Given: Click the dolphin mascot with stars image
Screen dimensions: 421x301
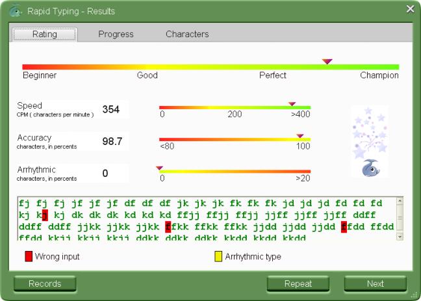Looking at the screenshot, I should pyautogui.click(x=370, y=142).
